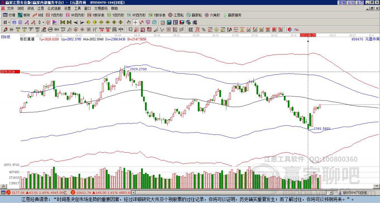Screen dimensions: 380x203
Task: Click the 主页 button
Action: click(x=360, y=3)
